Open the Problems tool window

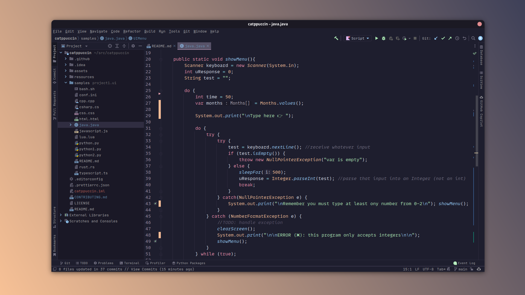[x=104, y=263]
